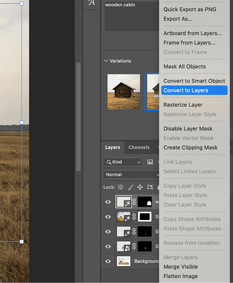Select the smart object layer thumbnail
This screenshot has height=283, width=233.
pos(124,247)
